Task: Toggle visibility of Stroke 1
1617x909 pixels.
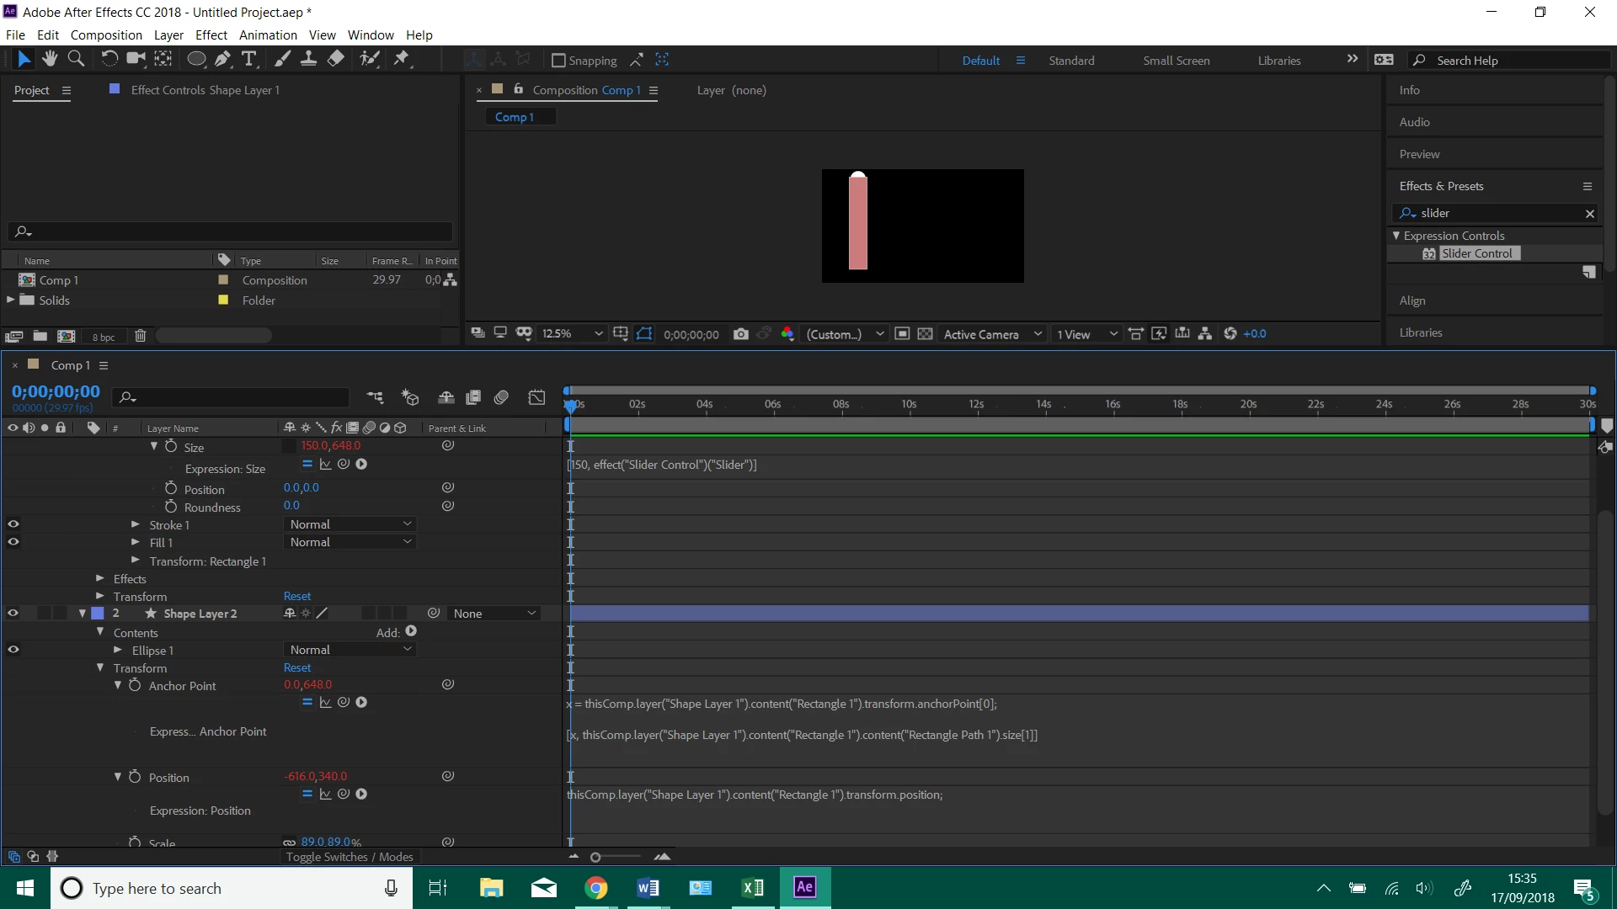Action: (x=13, y=524)
